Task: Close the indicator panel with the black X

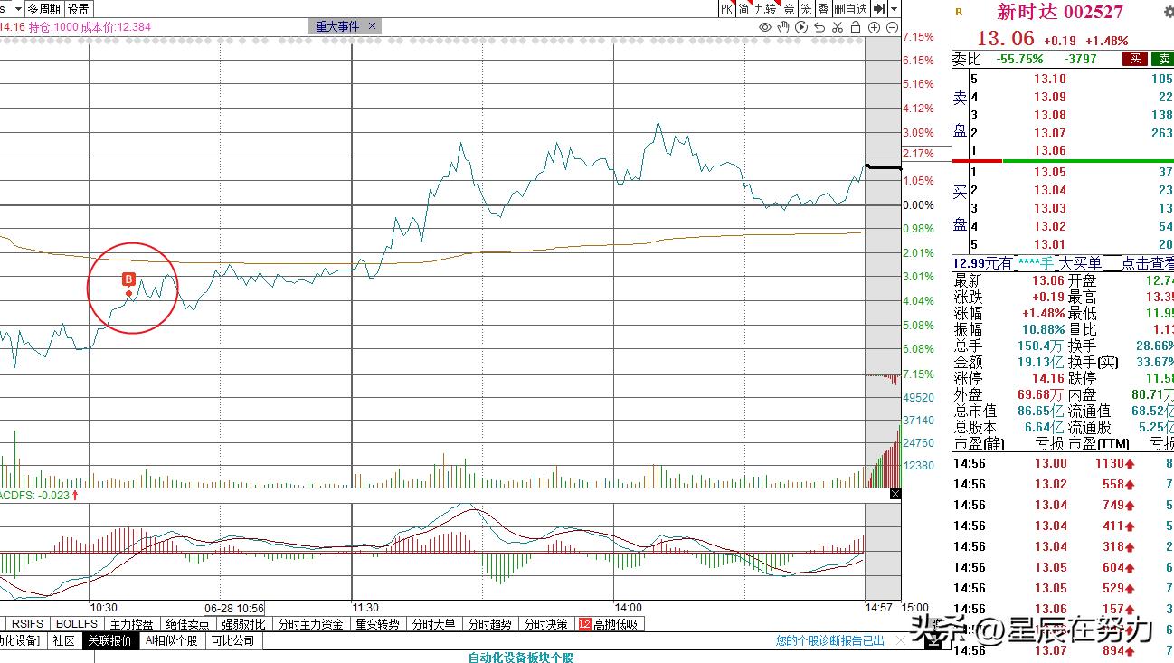Action: point(895,494)
